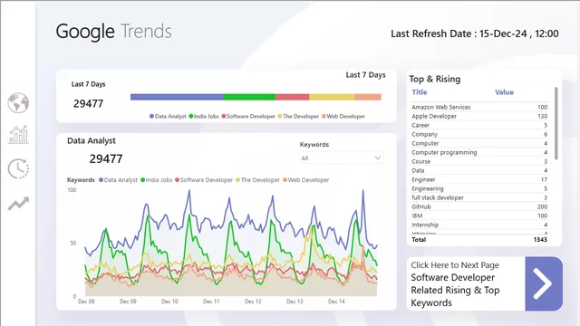Select the Internship row
The height and width of the screenshot is (326, 580).
(479, 225)
